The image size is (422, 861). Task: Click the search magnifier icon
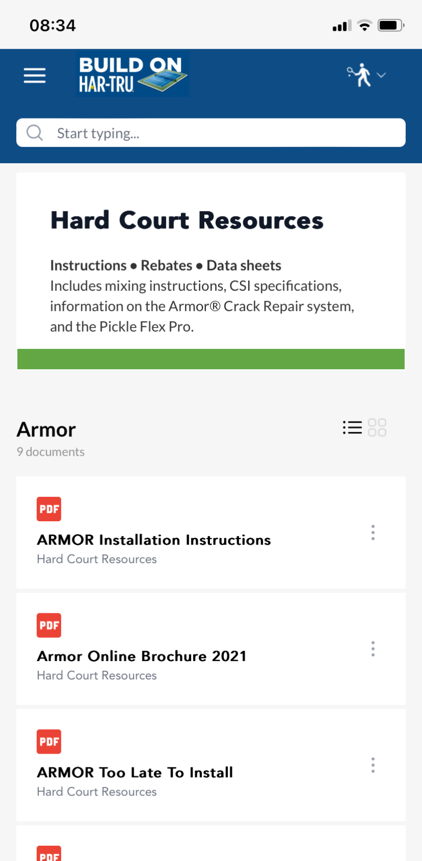(35, 133)
